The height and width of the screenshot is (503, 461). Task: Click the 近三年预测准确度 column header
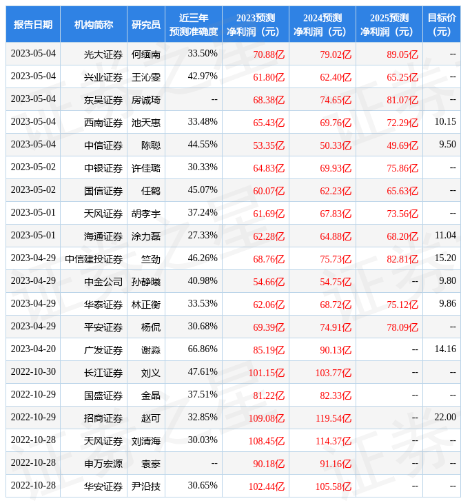click(x=194, y=24)
